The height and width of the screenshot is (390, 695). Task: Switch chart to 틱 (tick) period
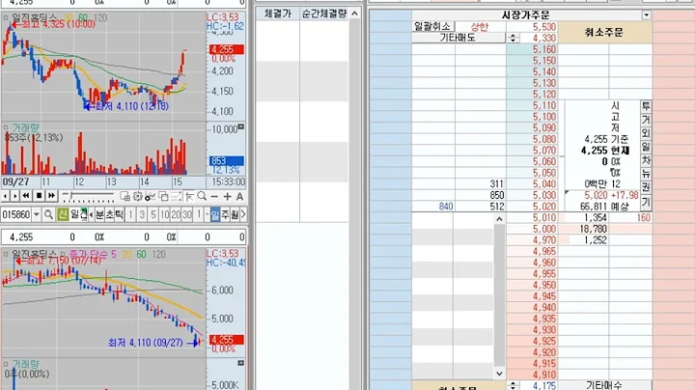click(120, 215)
